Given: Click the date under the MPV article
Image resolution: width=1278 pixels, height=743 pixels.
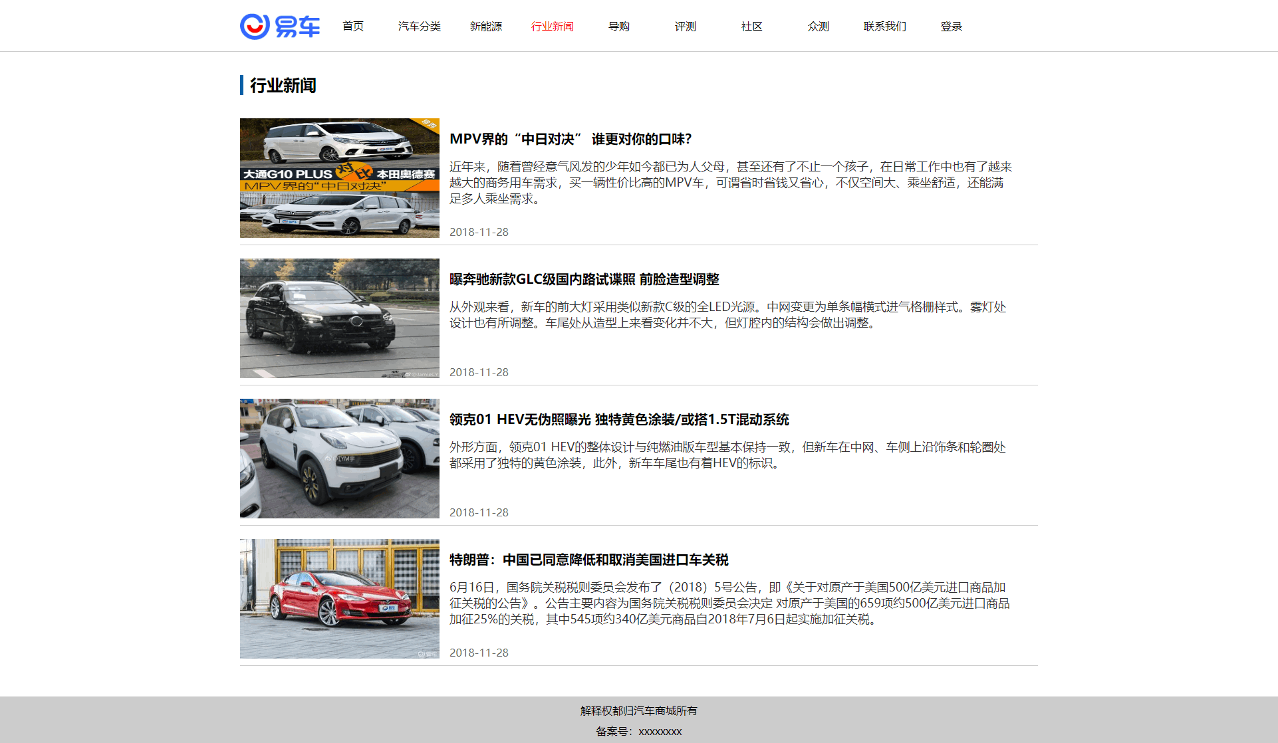Looking at the screenshot, I should (479, 232).
